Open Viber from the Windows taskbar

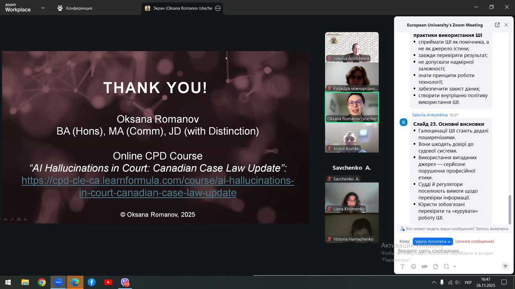point(125,282)
